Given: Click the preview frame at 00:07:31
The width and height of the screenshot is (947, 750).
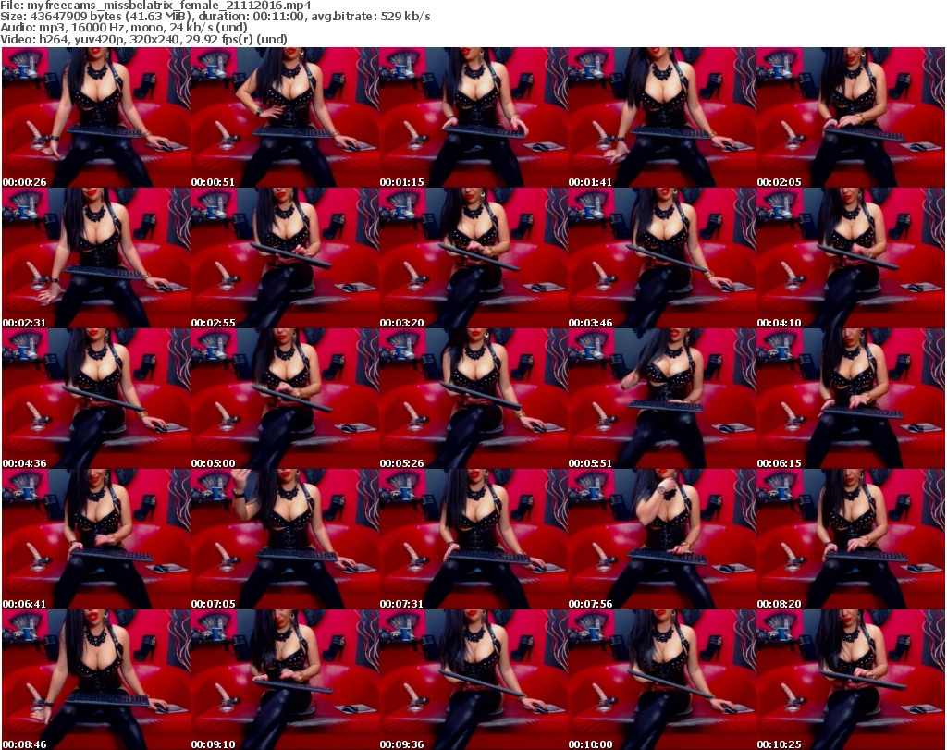Looking at the screenshot, I should point(473,539).
